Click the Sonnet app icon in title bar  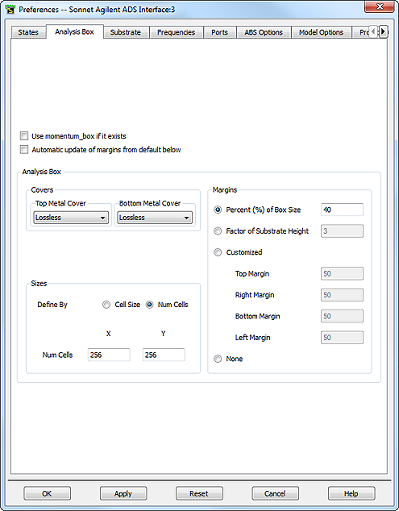pos(10,9)
